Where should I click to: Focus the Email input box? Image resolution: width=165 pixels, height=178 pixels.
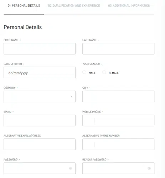click(40, 120)
